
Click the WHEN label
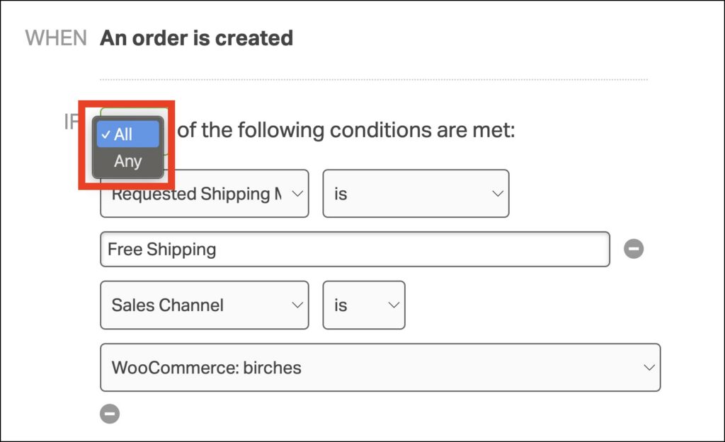pos(56,38)
